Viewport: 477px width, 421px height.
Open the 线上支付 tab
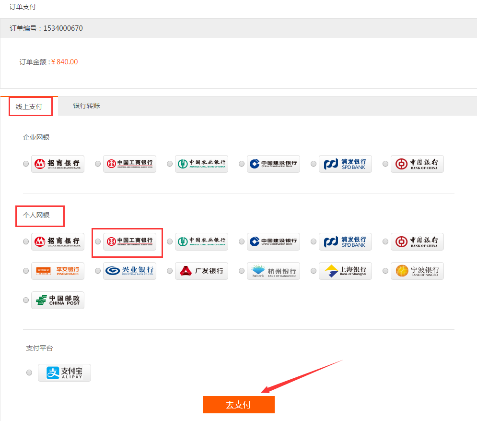pyautogui.click(x=29, y=107)
